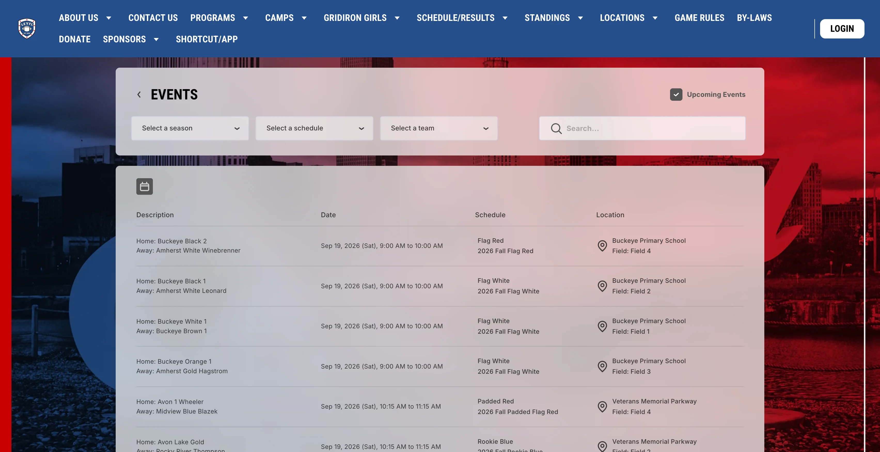Open the Select a team dropdown
Viewport: 880px width, 452px height.
pyautogui.click(x=439, y=128)
